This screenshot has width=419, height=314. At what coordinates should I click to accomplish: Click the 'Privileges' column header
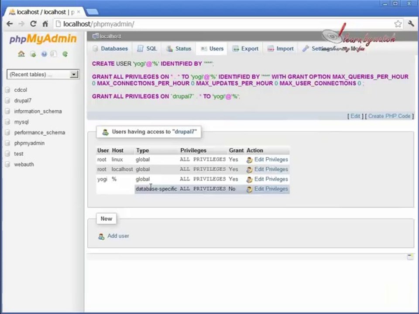pos(193,150)
